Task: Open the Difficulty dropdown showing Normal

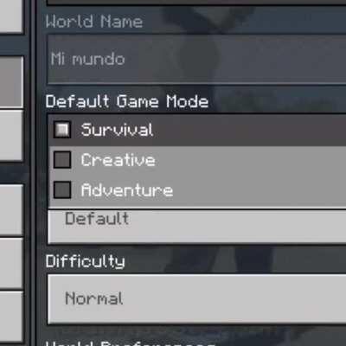Action: click(197, 299)
